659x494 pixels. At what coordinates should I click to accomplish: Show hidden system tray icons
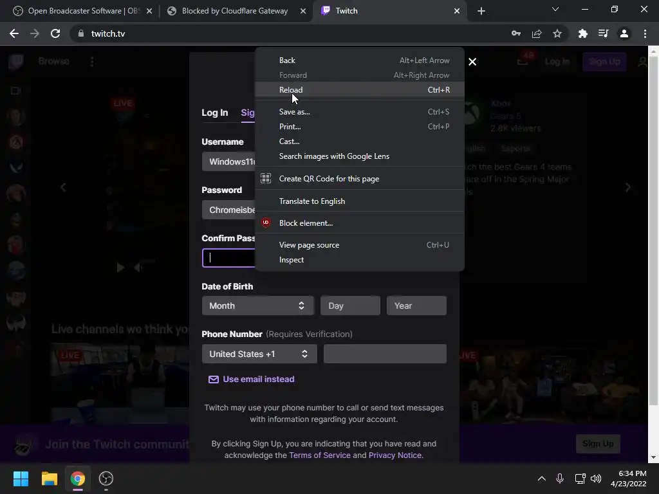pos(542,479)
